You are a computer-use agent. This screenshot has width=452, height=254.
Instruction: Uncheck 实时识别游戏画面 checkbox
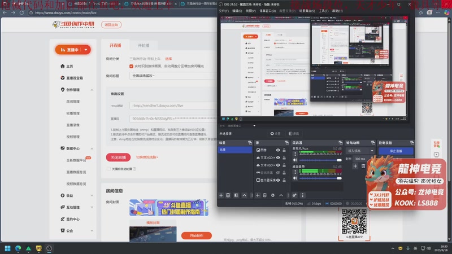132,66
